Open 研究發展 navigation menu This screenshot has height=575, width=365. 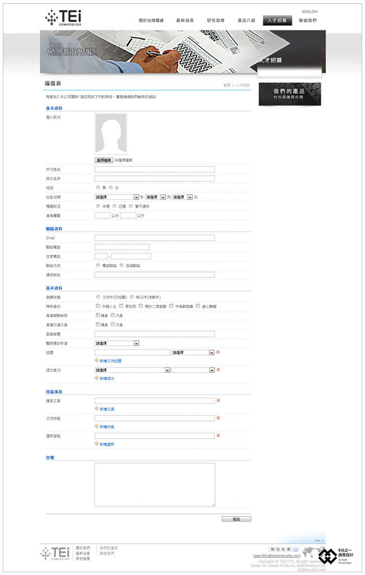click(216, 21)
